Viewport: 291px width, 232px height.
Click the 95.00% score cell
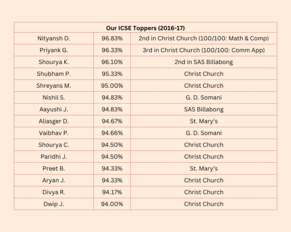pos(112,86)
